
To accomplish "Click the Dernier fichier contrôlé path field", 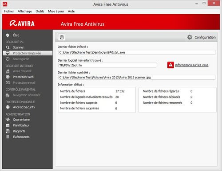I will (x=137, y=78).
